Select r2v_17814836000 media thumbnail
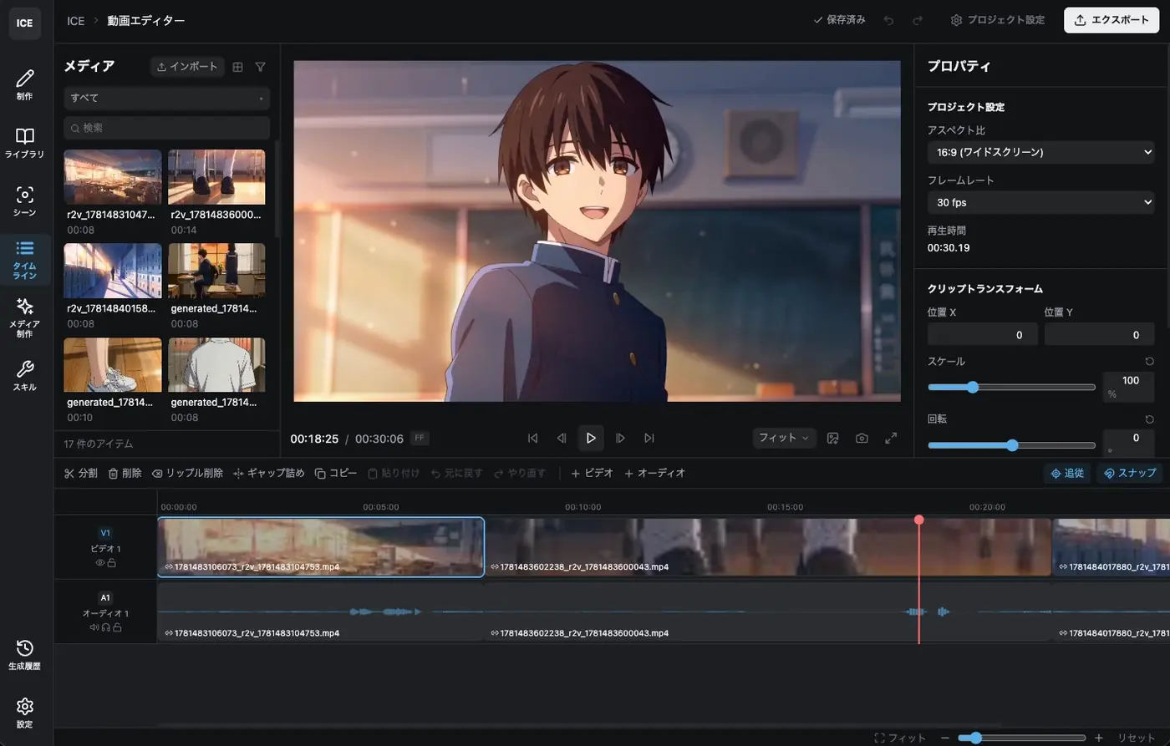Screen dimensions: 1170x746 (216, 177)
